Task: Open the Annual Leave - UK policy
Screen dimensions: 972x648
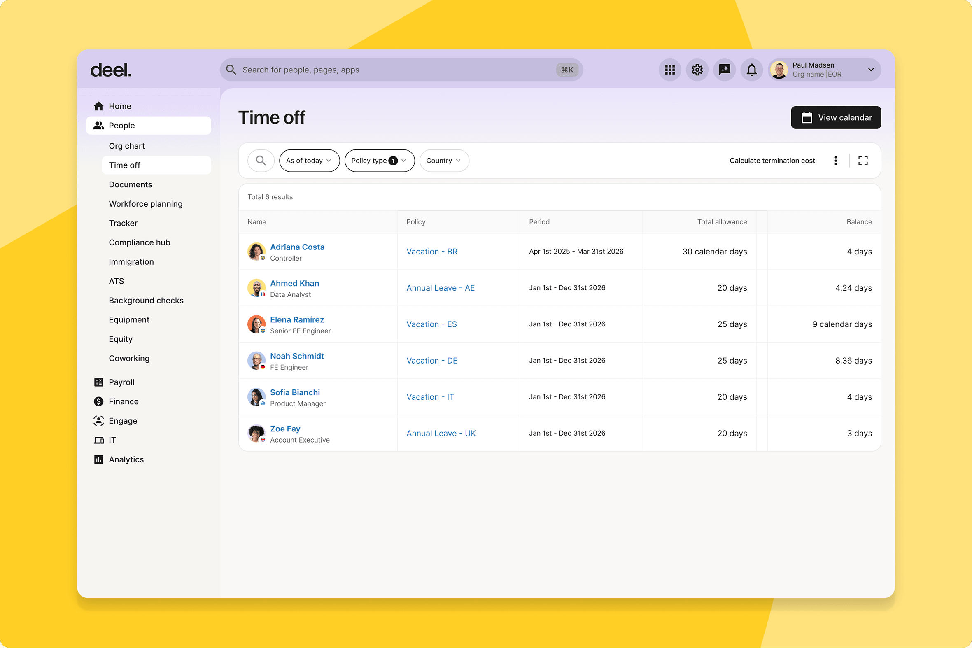Action: point(441,434)
